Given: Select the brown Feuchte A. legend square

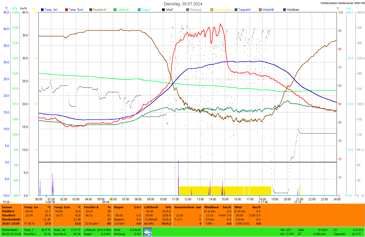Looking at the screenshot, I should [91, 10].
